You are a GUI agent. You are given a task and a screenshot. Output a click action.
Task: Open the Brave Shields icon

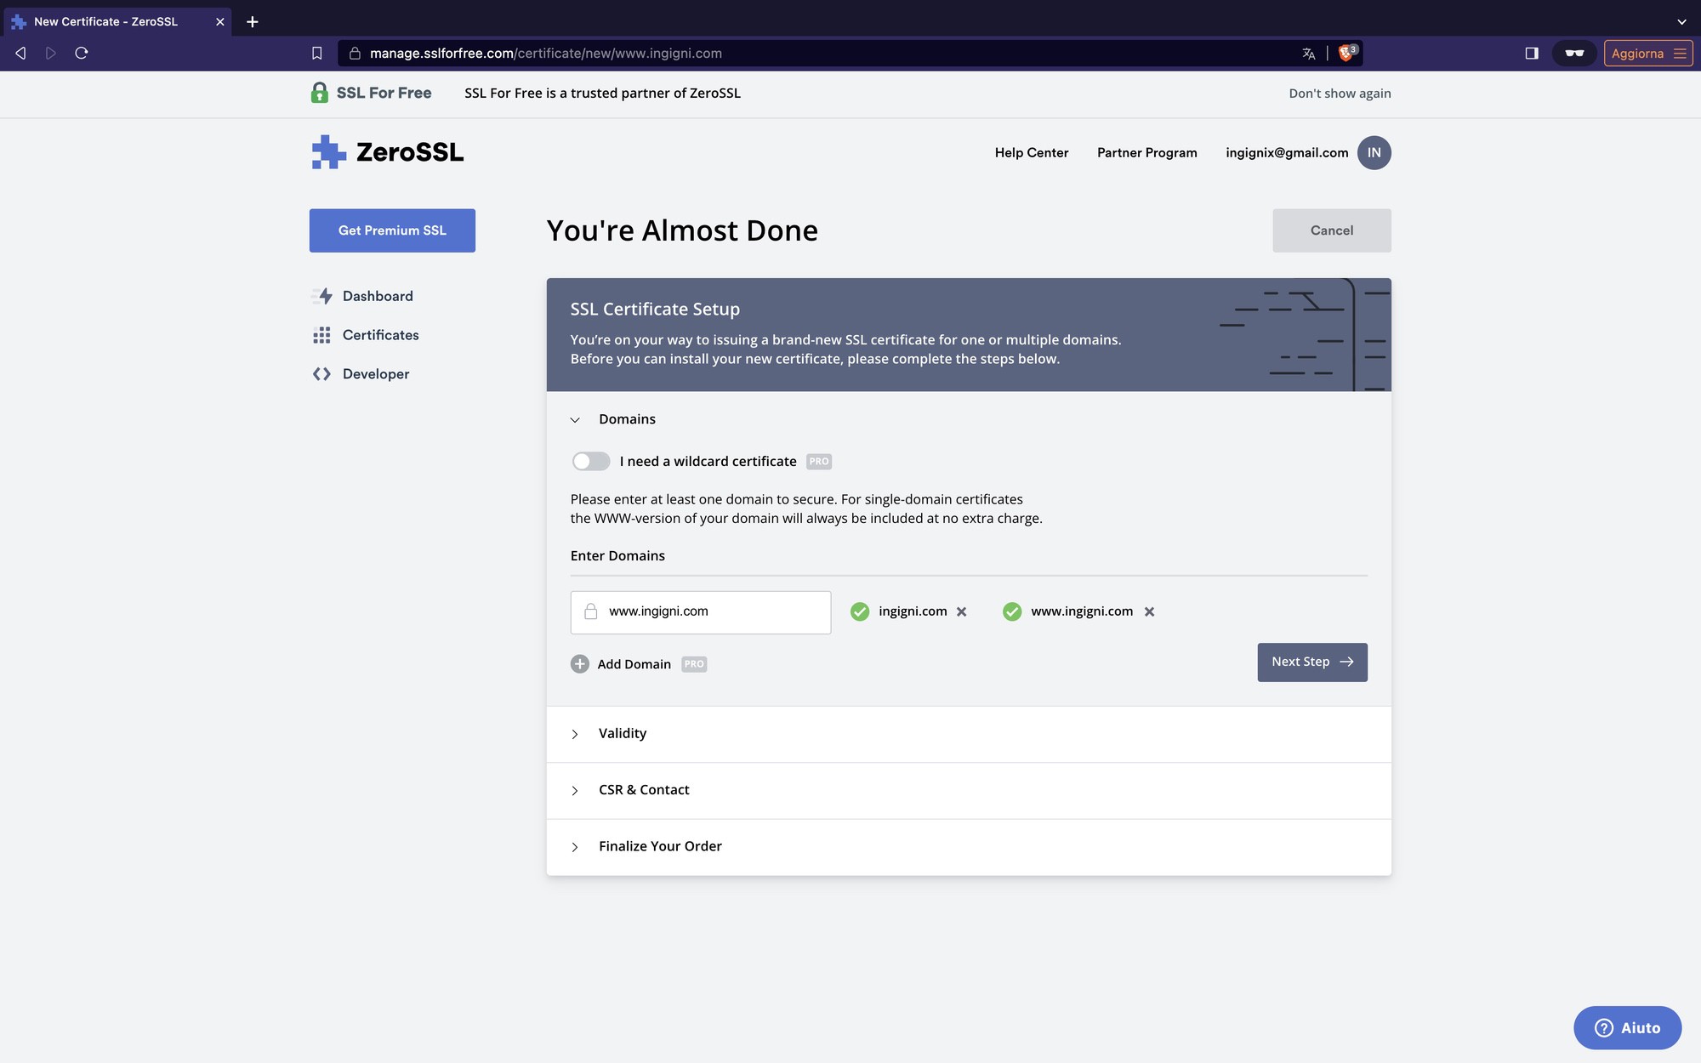1347,53
